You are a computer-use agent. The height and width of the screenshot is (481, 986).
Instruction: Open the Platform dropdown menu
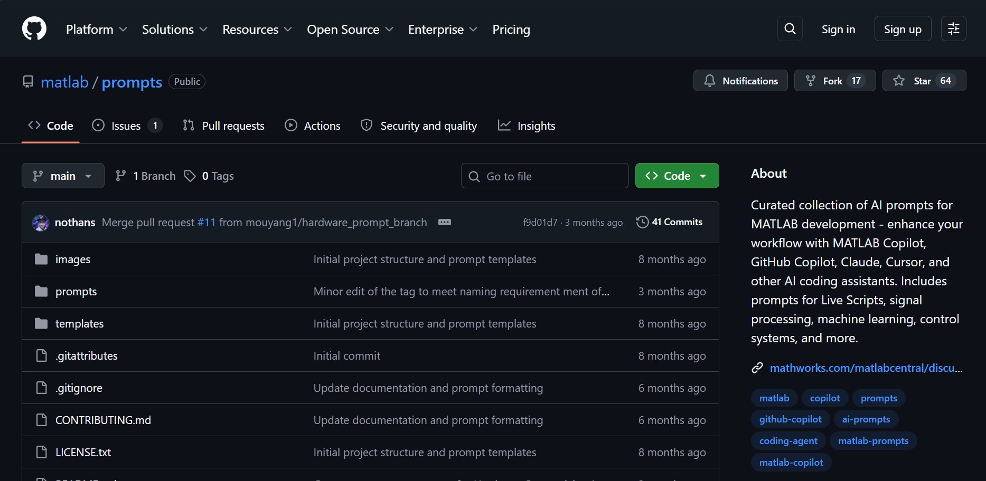click(97, 30)
